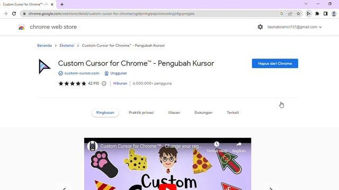Viewport: 339px width, 190px height.
Task: Go to Beranda breadcrumb
Action: point(44,45)
